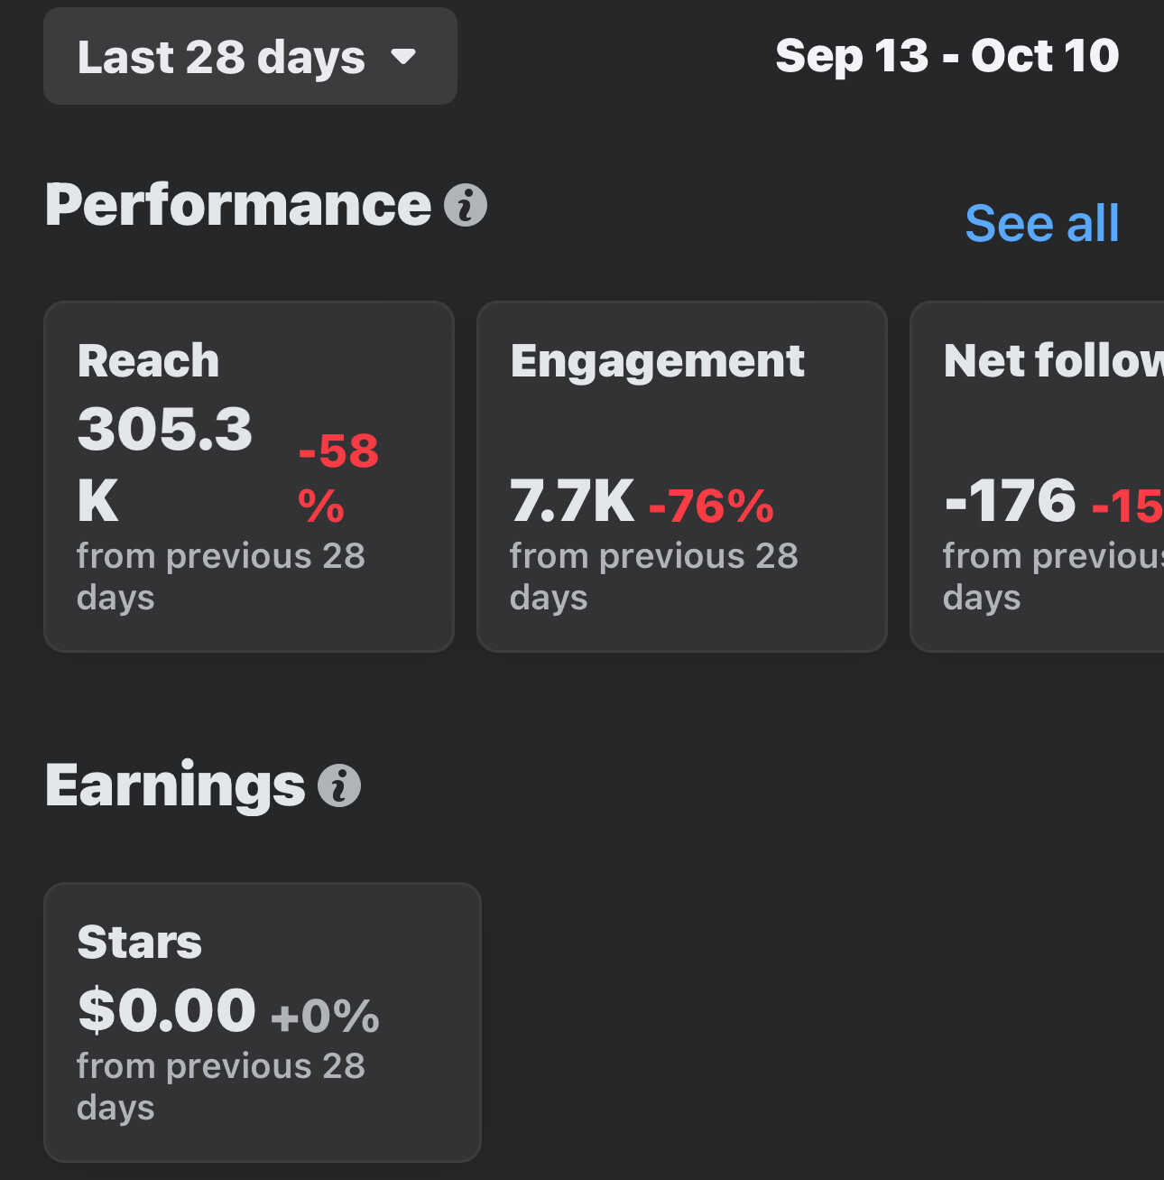Click the +0% Stars change indicator
Screen dimensions: 1164x1180
pos(325,1016)
